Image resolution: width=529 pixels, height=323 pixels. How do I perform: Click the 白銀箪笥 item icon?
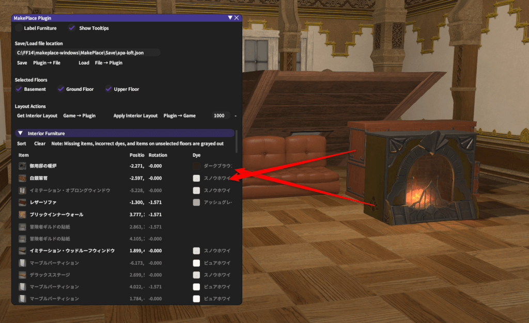[22, 178]
